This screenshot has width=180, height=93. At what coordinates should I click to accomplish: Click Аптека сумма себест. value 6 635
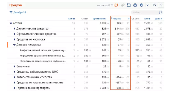(x=104, y=23)
